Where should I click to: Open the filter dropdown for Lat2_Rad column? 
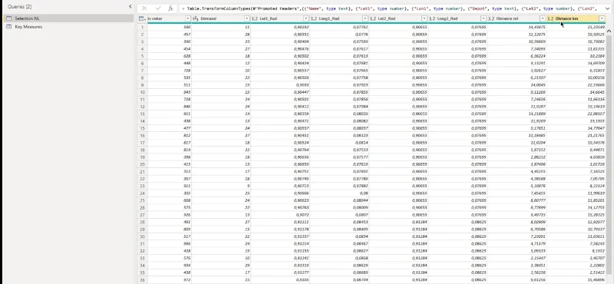[x=424, y=18]
